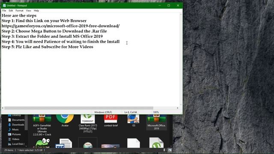The height and width of the screenshot is (154, 274).
Task: Minimize the Notepad window
Action: pyautogui.click(x=160, y=6)
